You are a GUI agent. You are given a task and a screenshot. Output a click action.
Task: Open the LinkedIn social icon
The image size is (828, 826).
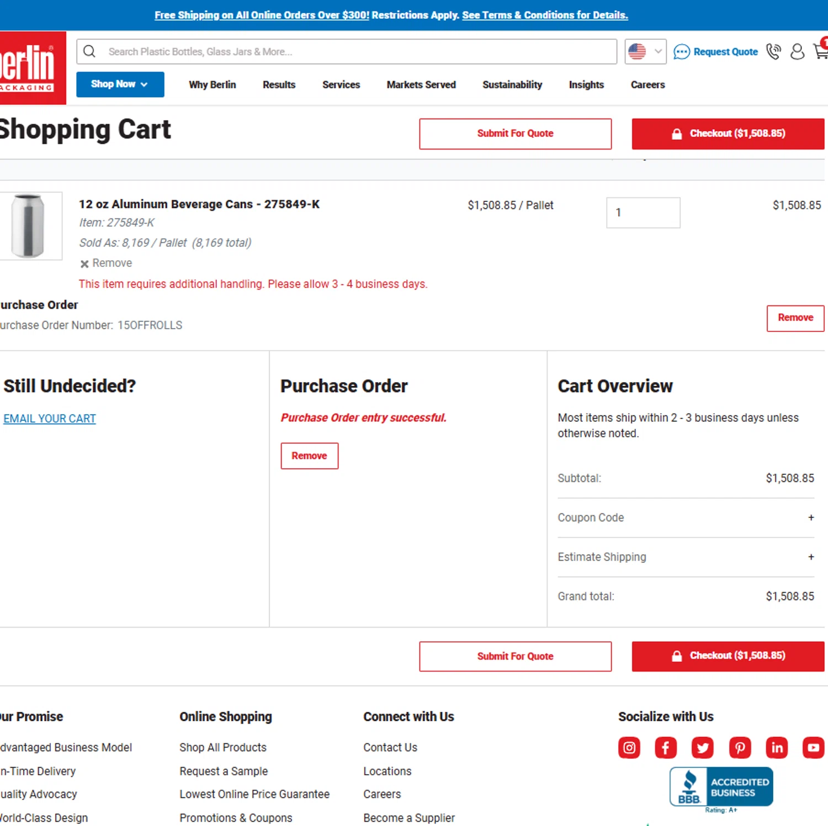click(x=777, y=748)
